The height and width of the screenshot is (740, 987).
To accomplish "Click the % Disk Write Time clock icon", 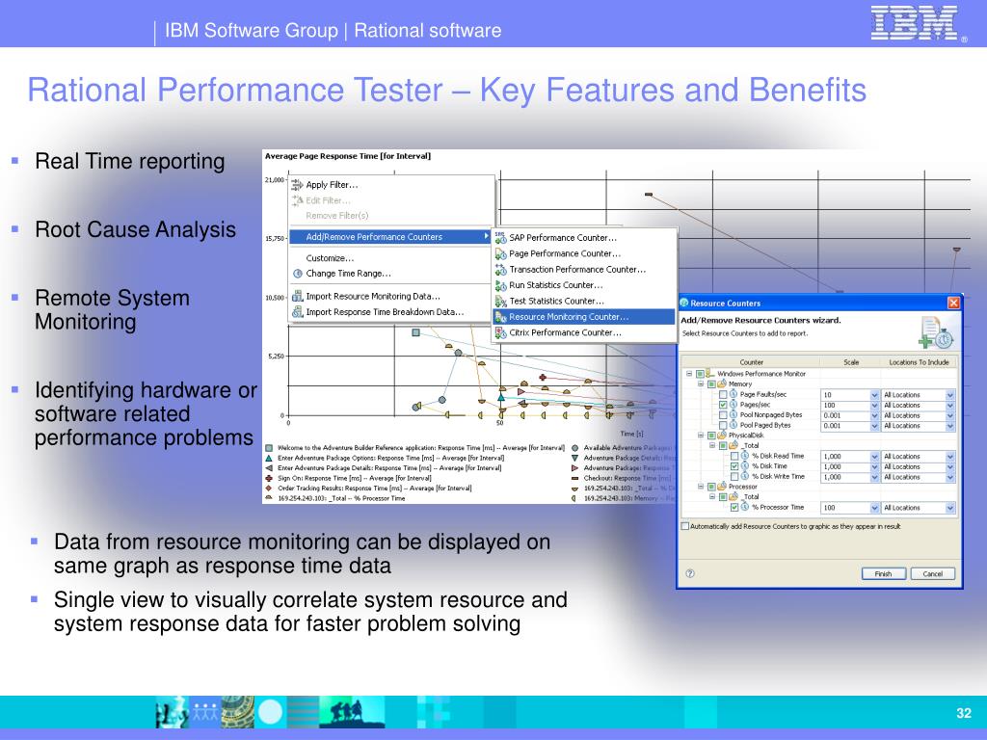I will (745, 476).
